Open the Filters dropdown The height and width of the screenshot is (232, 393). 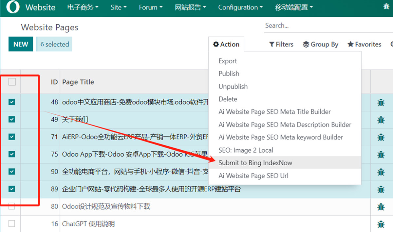tap(281, 44)
